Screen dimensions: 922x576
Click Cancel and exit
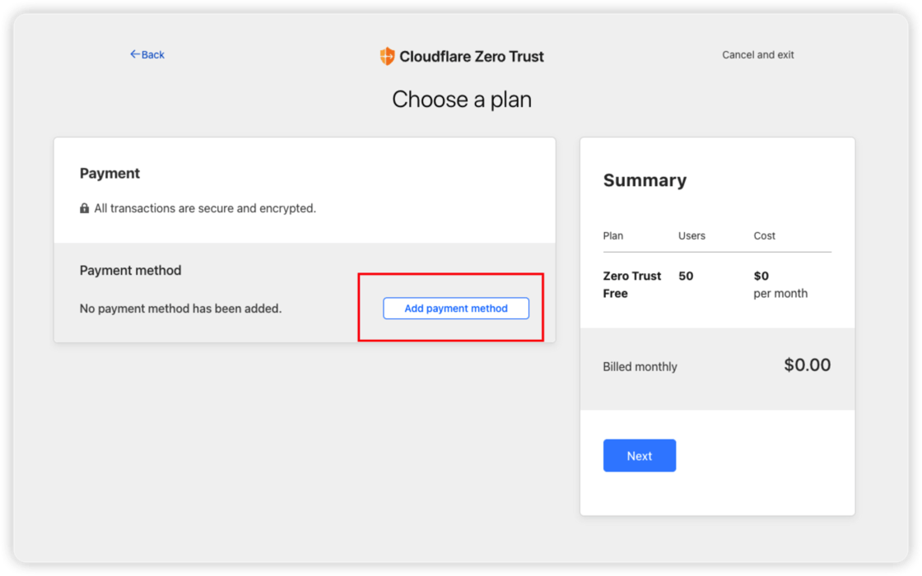(x=757, y=54)
